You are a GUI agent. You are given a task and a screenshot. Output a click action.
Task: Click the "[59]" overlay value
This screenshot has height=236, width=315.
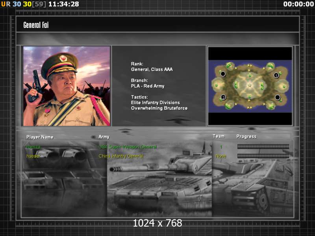click(39, 4)
